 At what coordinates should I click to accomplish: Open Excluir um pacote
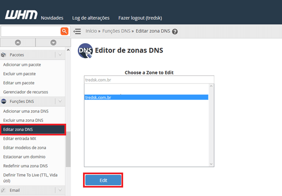(x=19, y=74)
